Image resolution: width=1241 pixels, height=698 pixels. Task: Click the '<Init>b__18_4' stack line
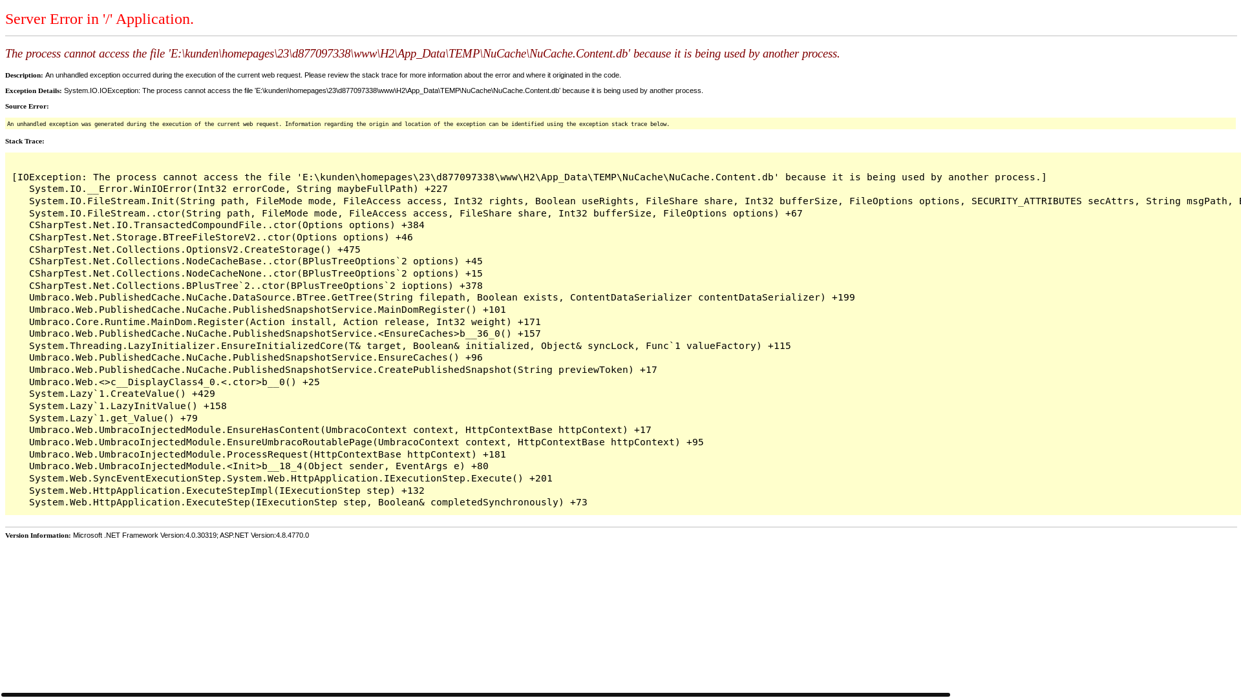259,466
